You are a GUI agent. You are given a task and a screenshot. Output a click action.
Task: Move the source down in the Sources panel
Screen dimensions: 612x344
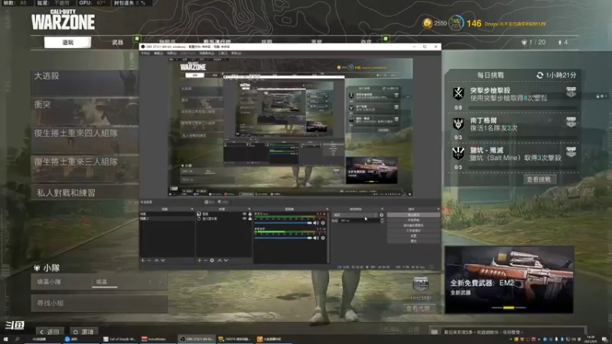pyautogui.click(x=226, y=260)
